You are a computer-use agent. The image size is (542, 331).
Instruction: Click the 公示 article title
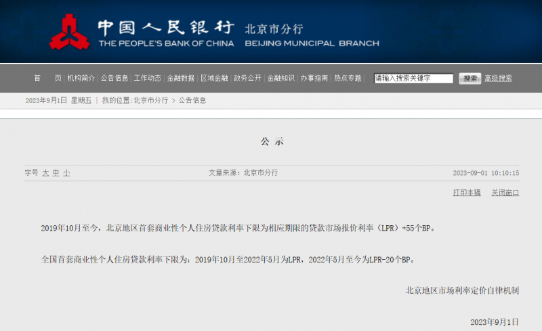coord(272,141)
